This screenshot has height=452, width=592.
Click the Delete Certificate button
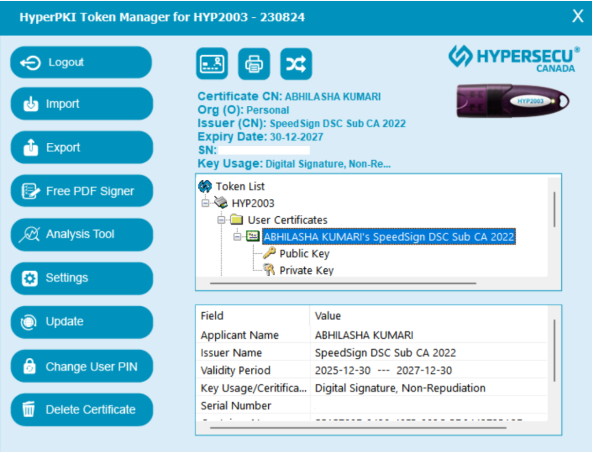pos(82,410)
